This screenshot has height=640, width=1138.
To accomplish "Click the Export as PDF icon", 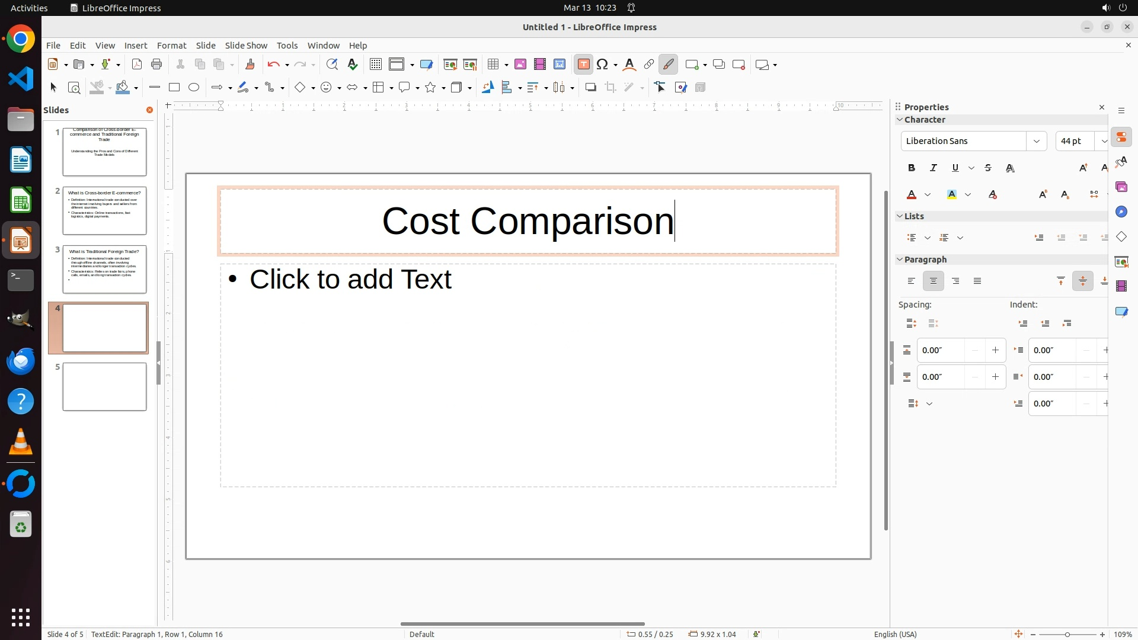I will tap(137, 65).
